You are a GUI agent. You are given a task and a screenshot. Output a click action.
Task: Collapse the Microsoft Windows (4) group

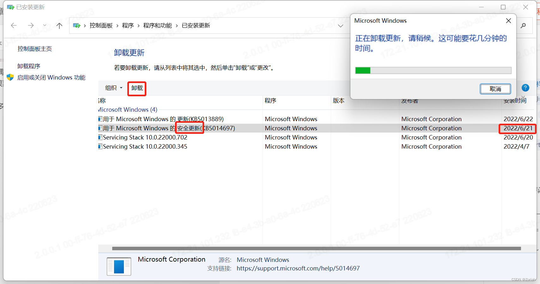pos(128,109)
